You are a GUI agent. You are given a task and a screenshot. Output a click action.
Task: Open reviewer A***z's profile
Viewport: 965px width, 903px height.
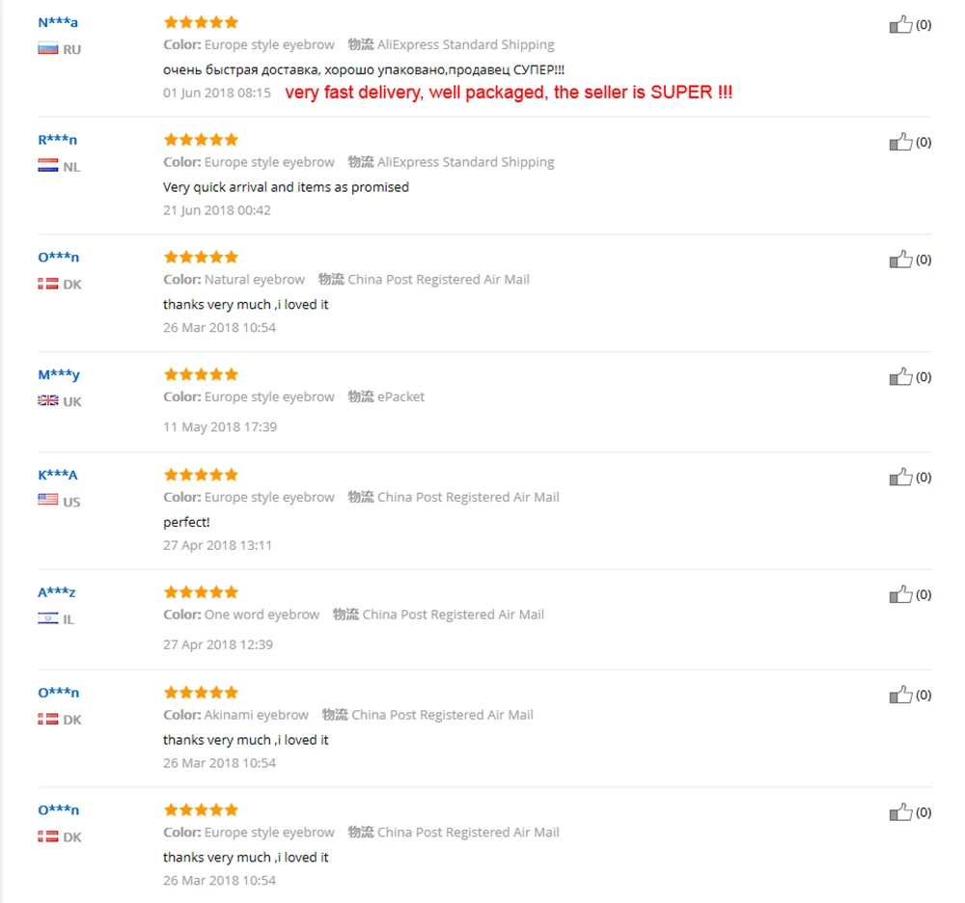57,592
